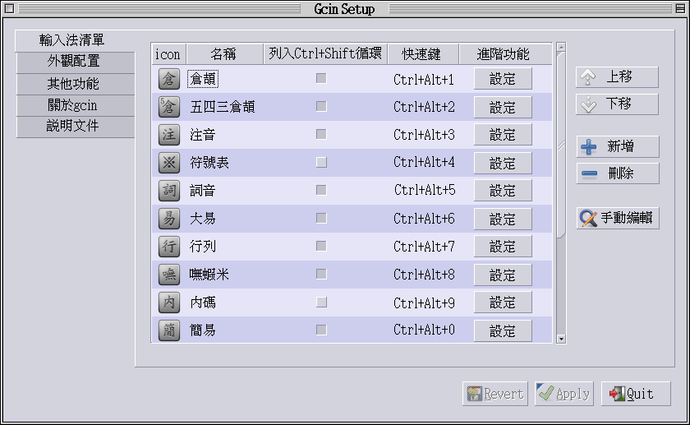Image resolution: width=690 pixels, height=425 pixels.
Task: Click the 倉頡 input method icon
Action: coord(168,78)
